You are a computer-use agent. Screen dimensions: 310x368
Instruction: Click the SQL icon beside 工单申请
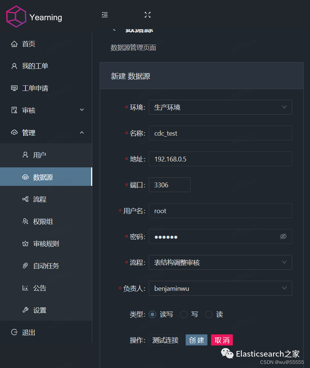point(14,88)
